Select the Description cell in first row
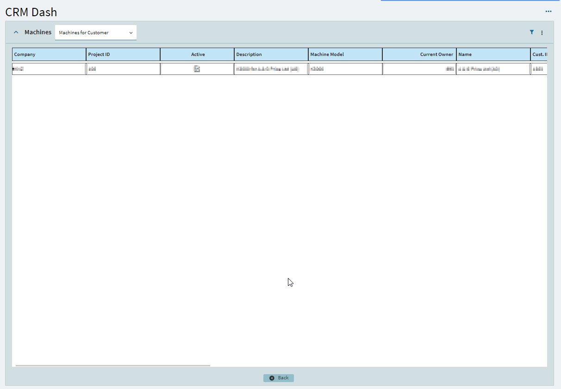 271,69
